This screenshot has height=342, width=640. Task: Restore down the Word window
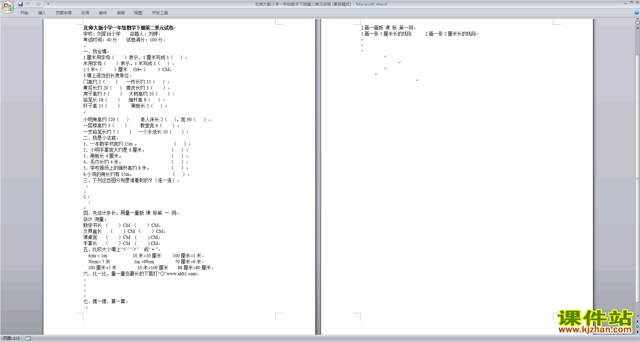tap(631, 3)
